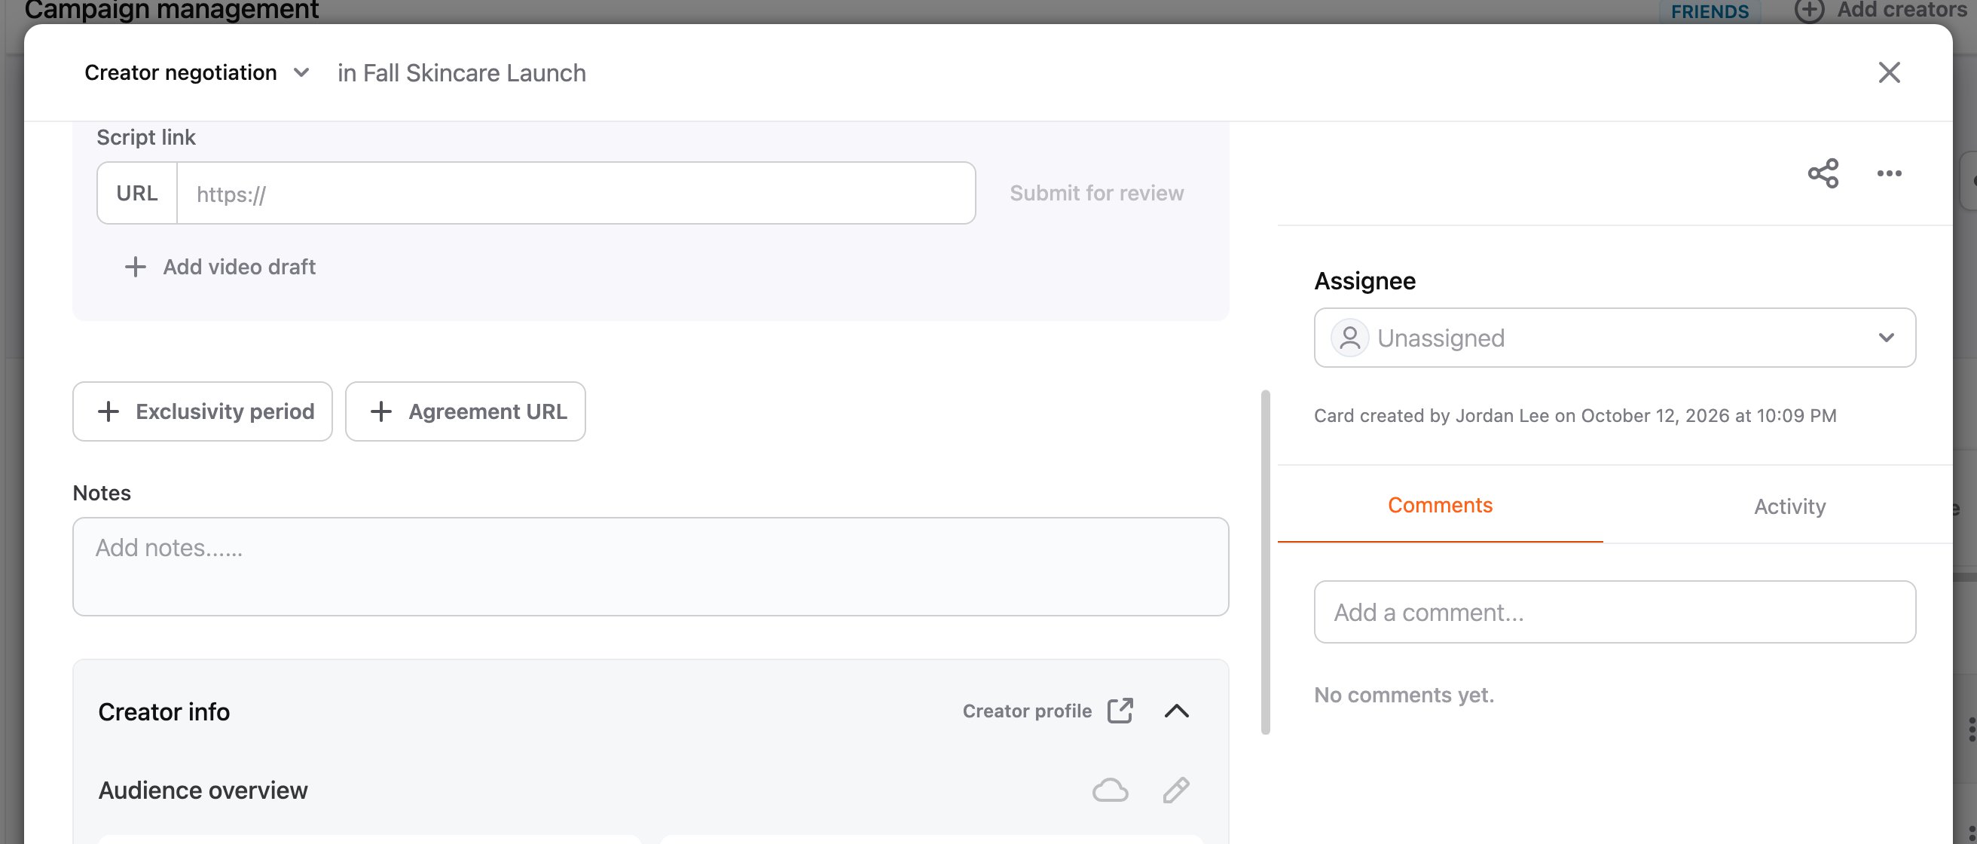Add an Agreement URL

point(465,412)
